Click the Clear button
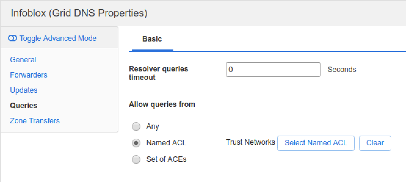The width and height of the screenshot is (406, 182). point(375,143)
